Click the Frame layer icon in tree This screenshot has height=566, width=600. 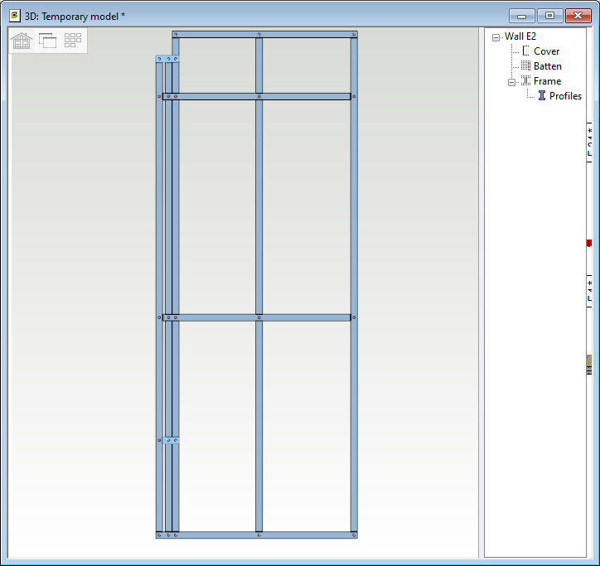pos(525,81)
